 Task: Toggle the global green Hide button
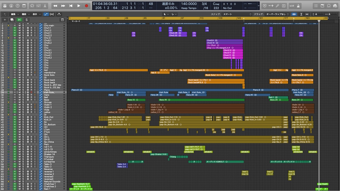tap(19, 19)
